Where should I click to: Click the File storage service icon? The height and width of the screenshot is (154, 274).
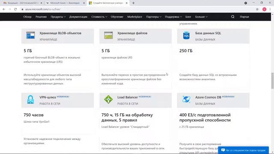tap(108, 35)
